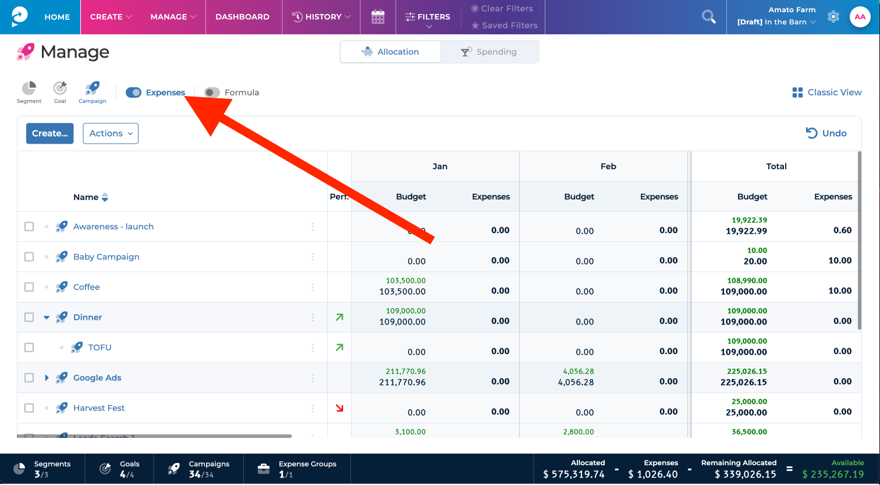The height and width of the screenshot is (485, 880).
Task: Open kebab menu for Google Ads
Action: click(x=313, y=378)
